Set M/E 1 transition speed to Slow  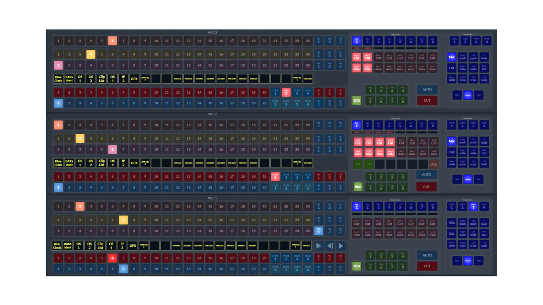click(457, 261)
